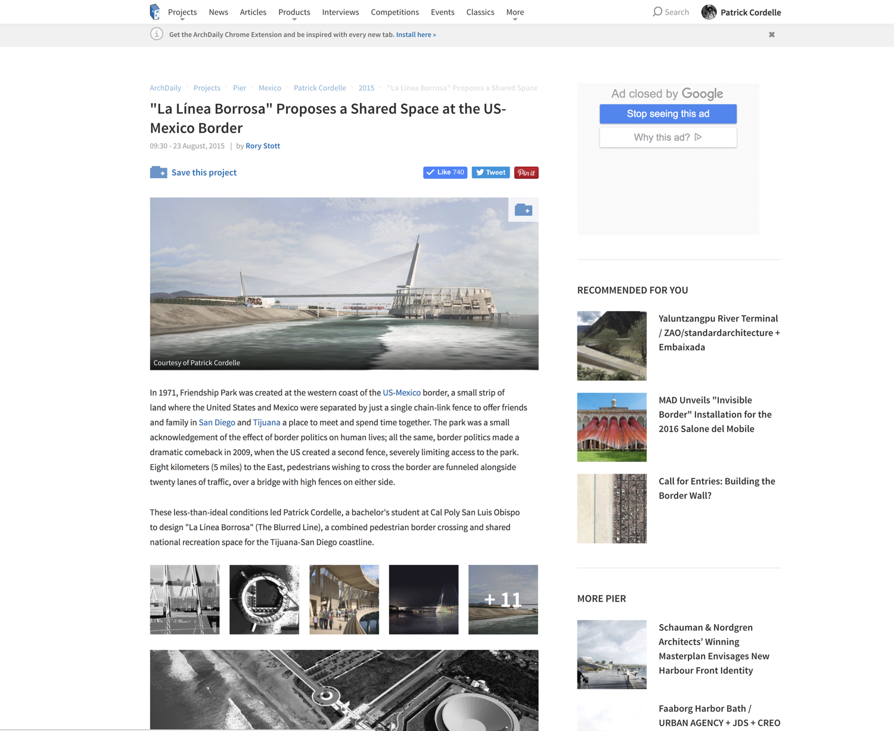The image size is (894, 731).
Task: Open the Interviews menu item
Action: pyautogui.click(x=340, y=12)
